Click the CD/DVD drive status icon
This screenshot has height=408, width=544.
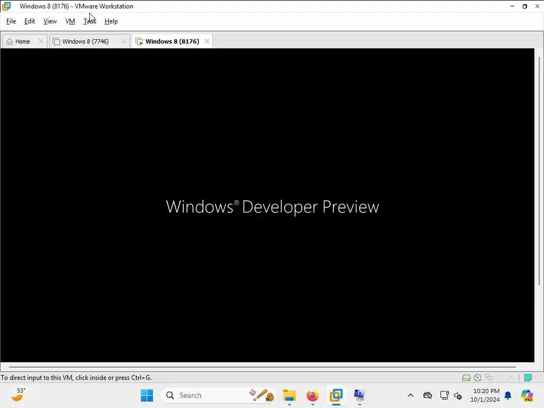[x=478, y=378]
